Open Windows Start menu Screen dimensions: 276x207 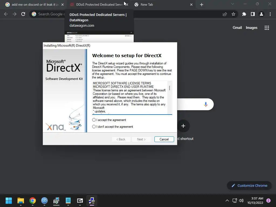pos(9,201)
